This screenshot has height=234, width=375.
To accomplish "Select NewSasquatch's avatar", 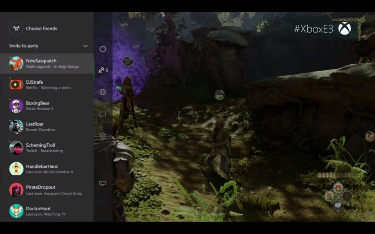I will click(x=16, y=63).
